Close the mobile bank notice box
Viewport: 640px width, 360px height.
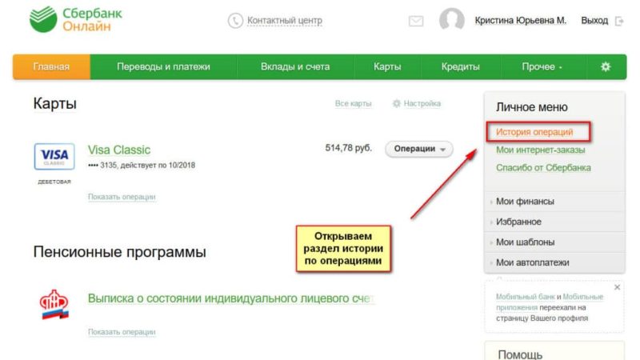pyautogui.click(x=617, y=287)
